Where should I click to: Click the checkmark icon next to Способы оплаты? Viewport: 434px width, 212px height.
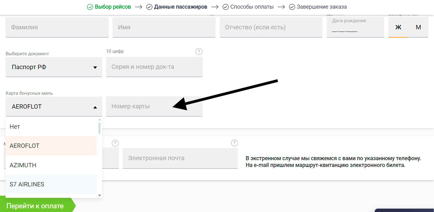(x=225, y=7)
